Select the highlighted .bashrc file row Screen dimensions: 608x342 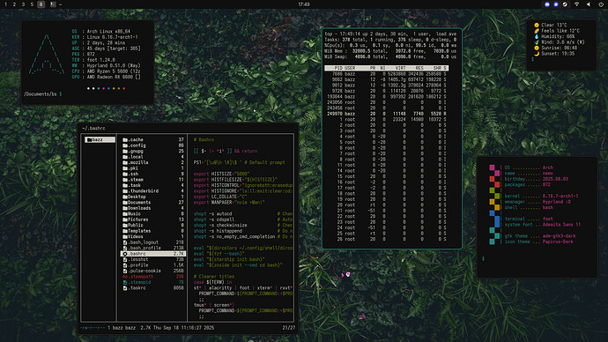tap(153, 254)
